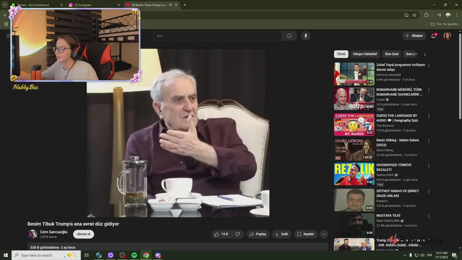Open ZEİTNOT BABAG VS ŞİRKET thumbnail
The height and width of the screenshot is (260, 462).
click(x=354, y=200)
